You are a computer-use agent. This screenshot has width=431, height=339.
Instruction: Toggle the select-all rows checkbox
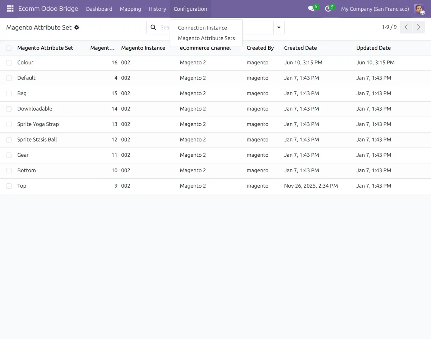9,48
